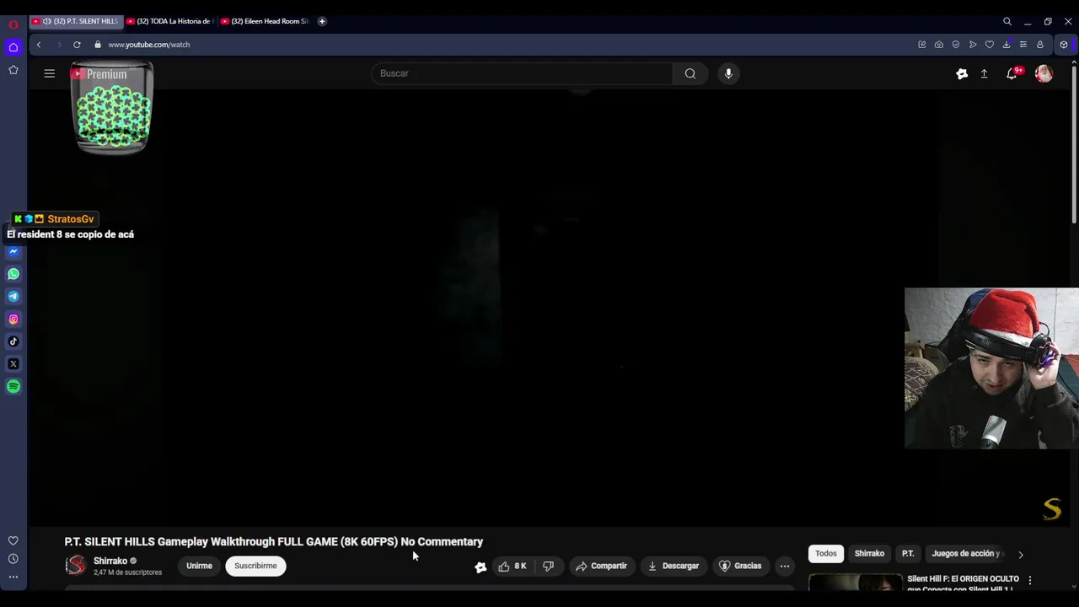The image size is (1079, 607).
Task: Open the Opera menu logo
Action: [x=13, y=24]
